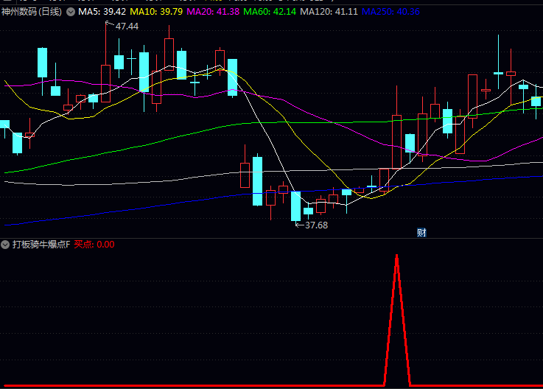Click the candlestick at the 47.44 high
Image resolution: width=543 pixels, height=389 pixels.
point(105,83)
